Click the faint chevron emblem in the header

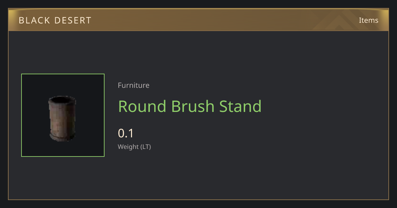(x=343, y=21)
